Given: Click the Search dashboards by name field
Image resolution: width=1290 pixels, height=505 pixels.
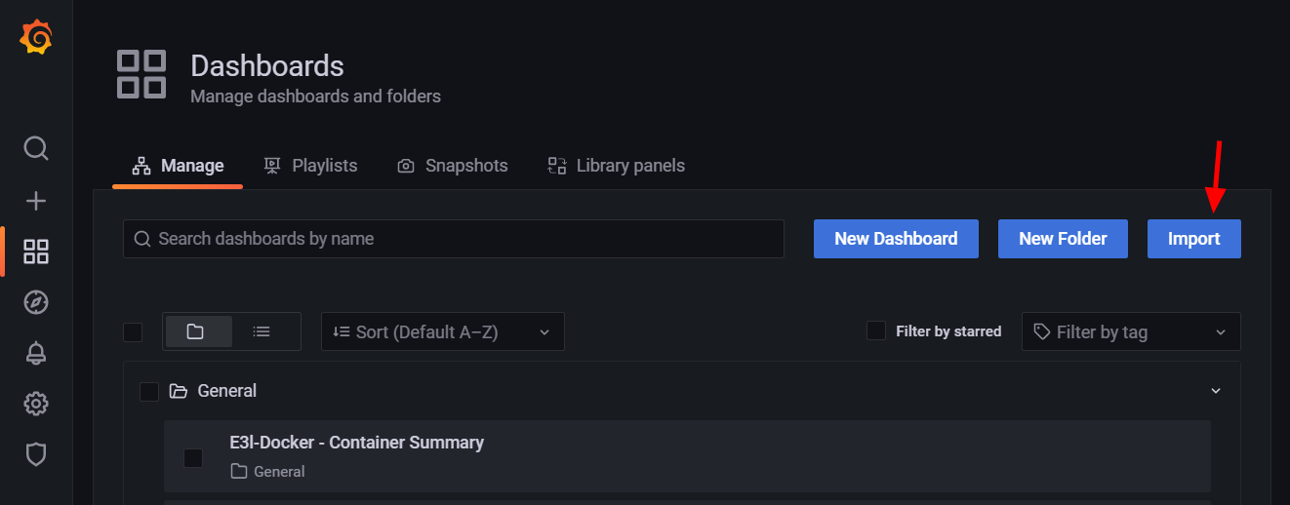Looking at the screenshot, I should coord(454,239).
